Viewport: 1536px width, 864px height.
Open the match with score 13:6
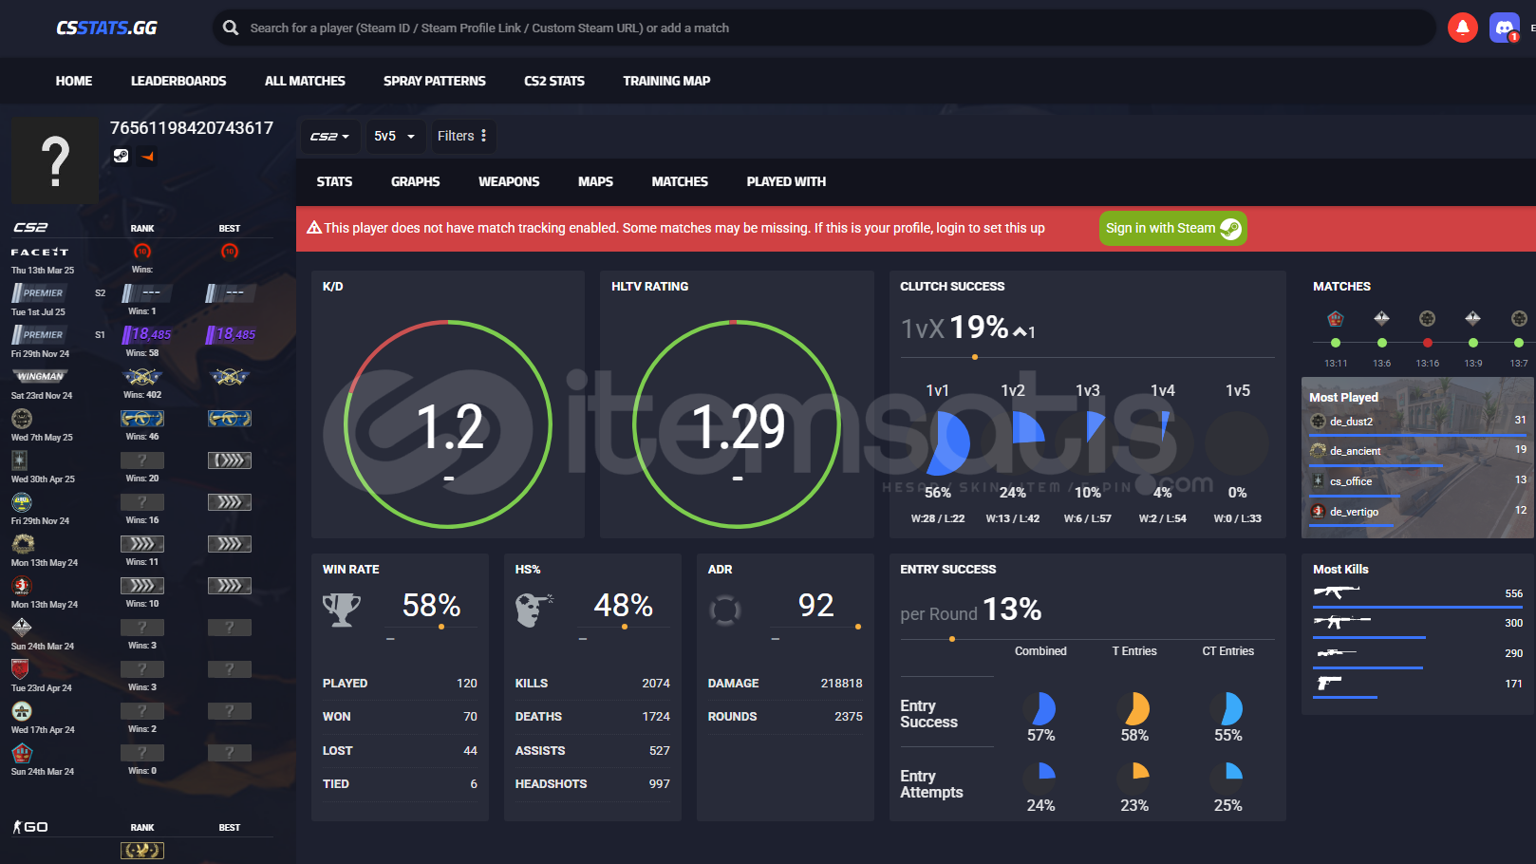[1381, 319]
